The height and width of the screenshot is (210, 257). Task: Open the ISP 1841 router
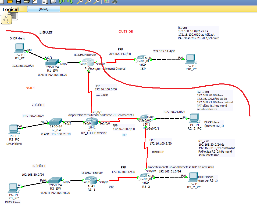click(143, 59)
